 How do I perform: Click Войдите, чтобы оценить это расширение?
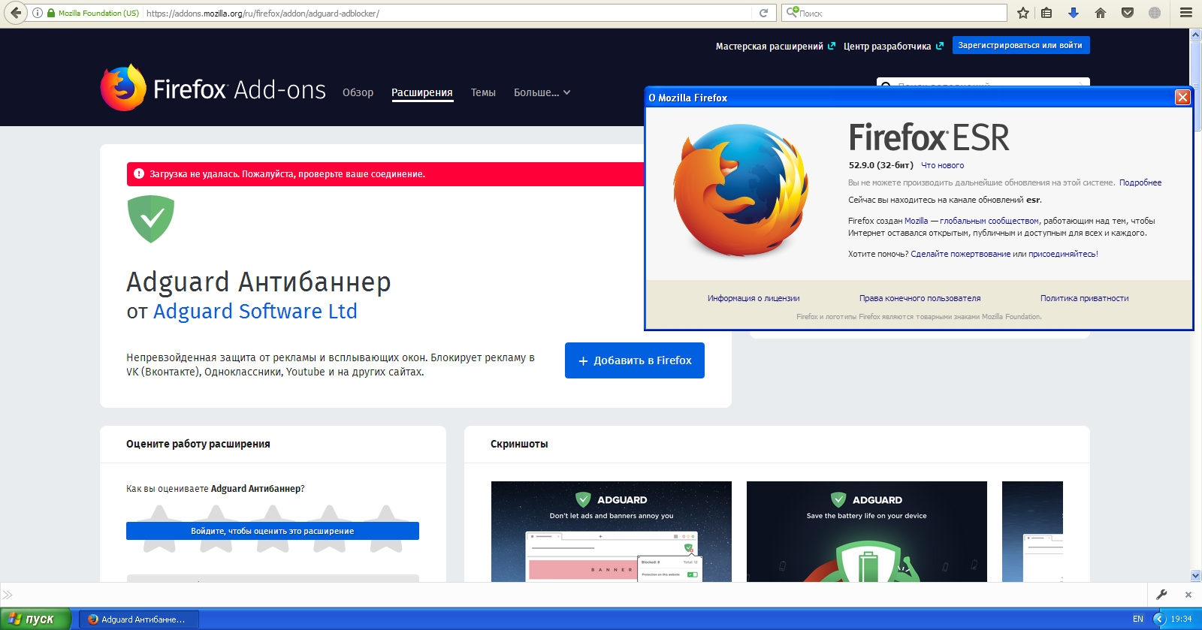(273, 531)
